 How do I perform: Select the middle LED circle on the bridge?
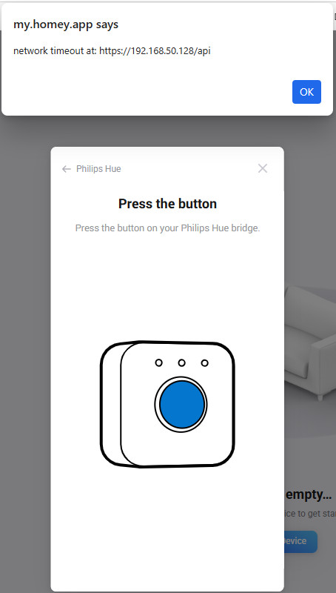[x=182, y=362]
